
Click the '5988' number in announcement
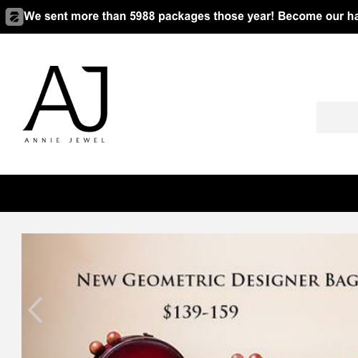[x=142, y=16]
